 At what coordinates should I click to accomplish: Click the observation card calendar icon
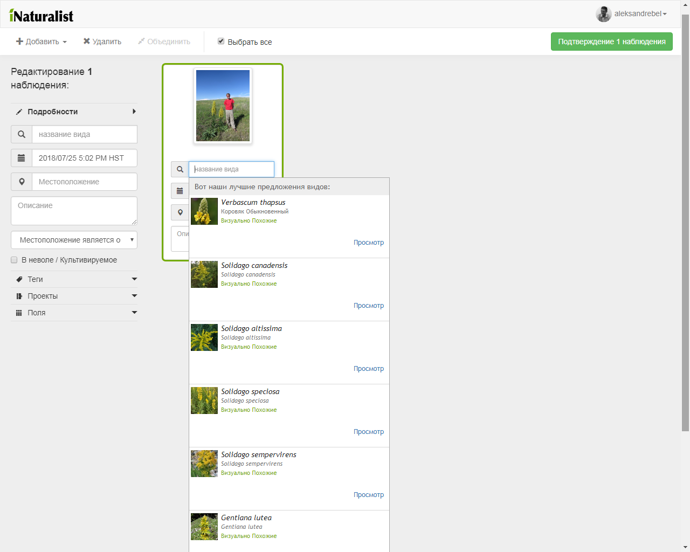point(180,191)
